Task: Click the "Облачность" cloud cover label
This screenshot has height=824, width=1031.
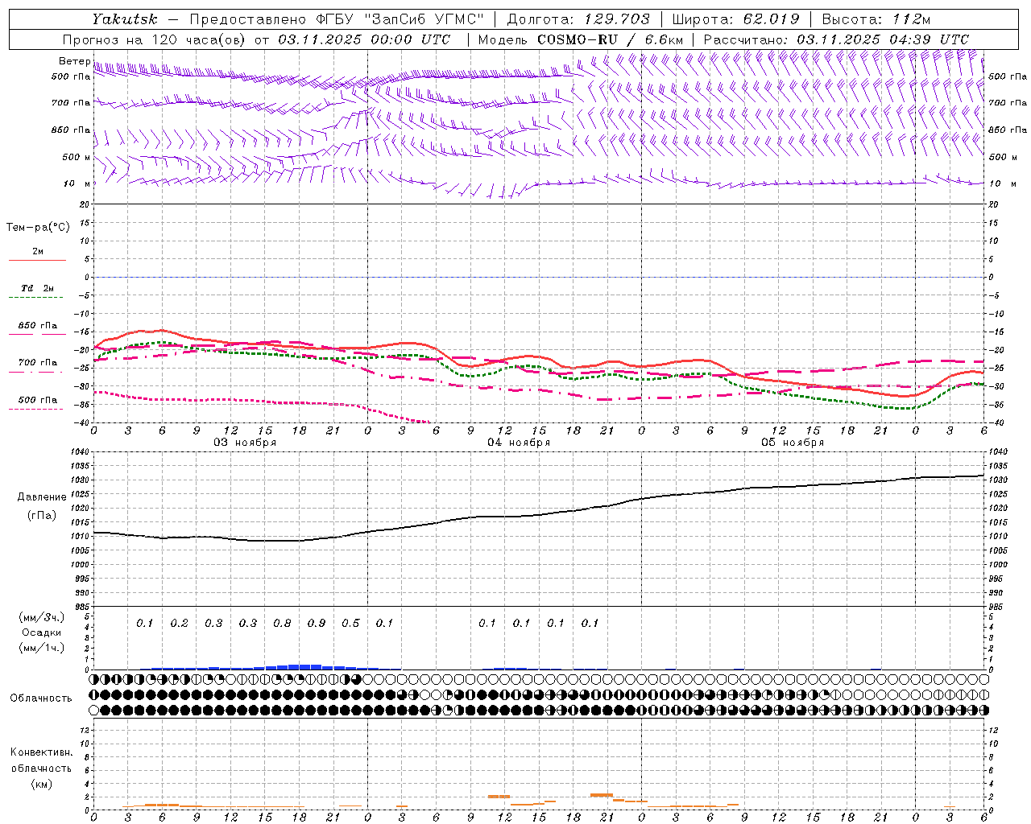Action: point(41,698)
